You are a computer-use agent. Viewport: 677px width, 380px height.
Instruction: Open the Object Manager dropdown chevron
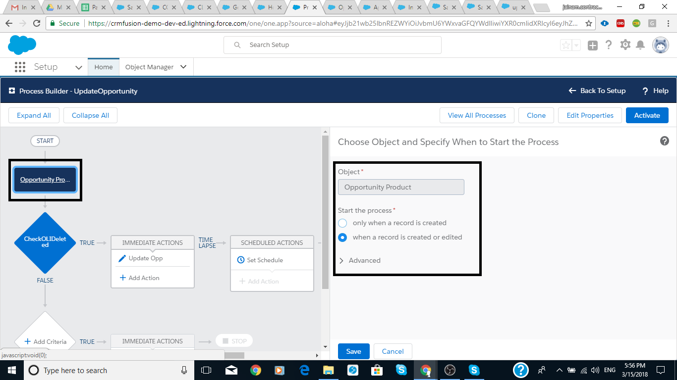(183, 67)
